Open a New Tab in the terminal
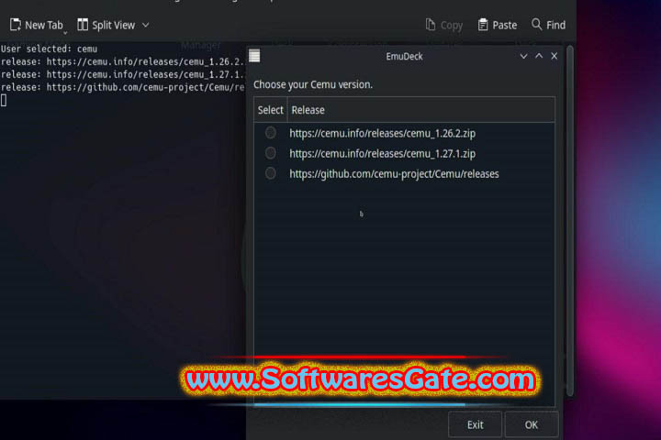Image resolution: width=661 pixels, height=440 pixels. pyautogui.click(x=36, y=26)
